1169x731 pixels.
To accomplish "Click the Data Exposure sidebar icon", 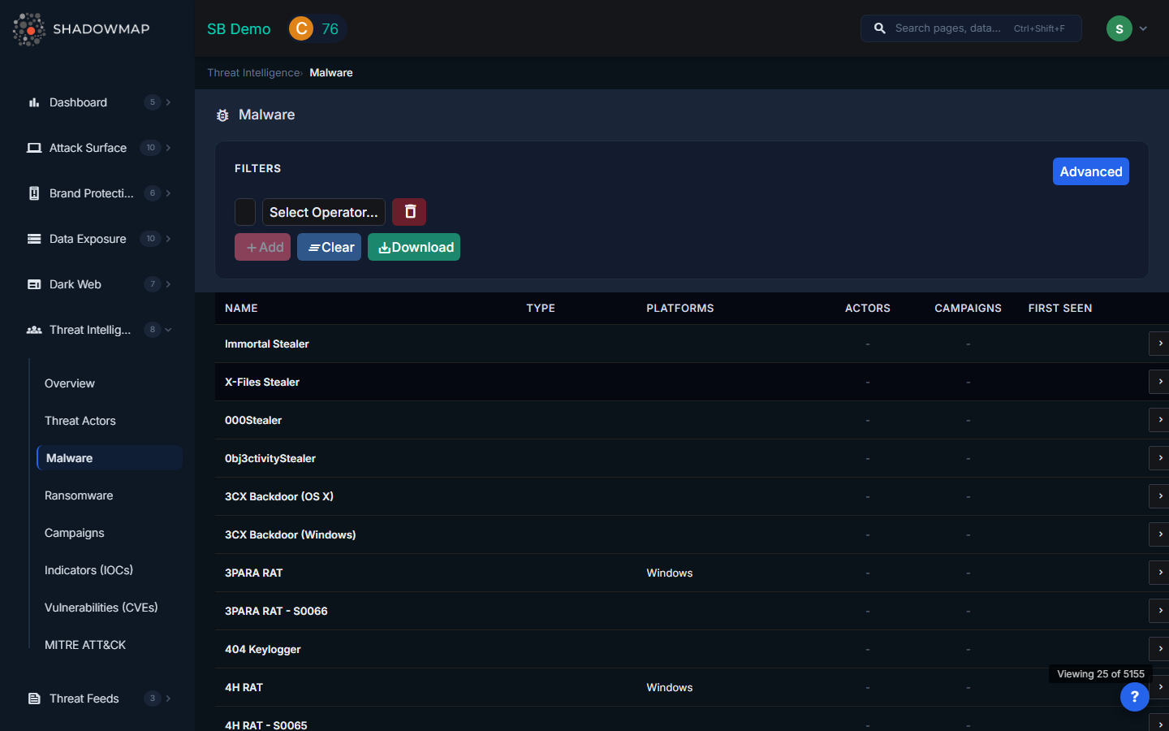I will coord(34,239).
